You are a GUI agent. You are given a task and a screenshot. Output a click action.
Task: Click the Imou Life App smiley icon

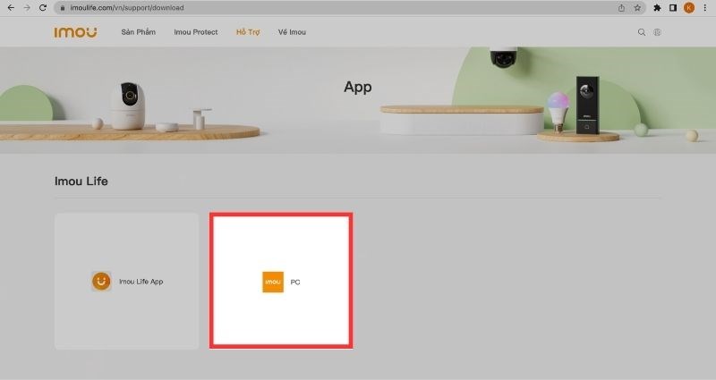[x=101, y=281]
